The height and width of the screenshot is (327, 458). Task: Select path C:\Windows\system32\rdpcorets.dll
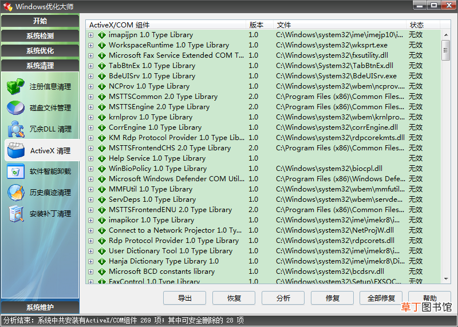click(x=335, y=241)
